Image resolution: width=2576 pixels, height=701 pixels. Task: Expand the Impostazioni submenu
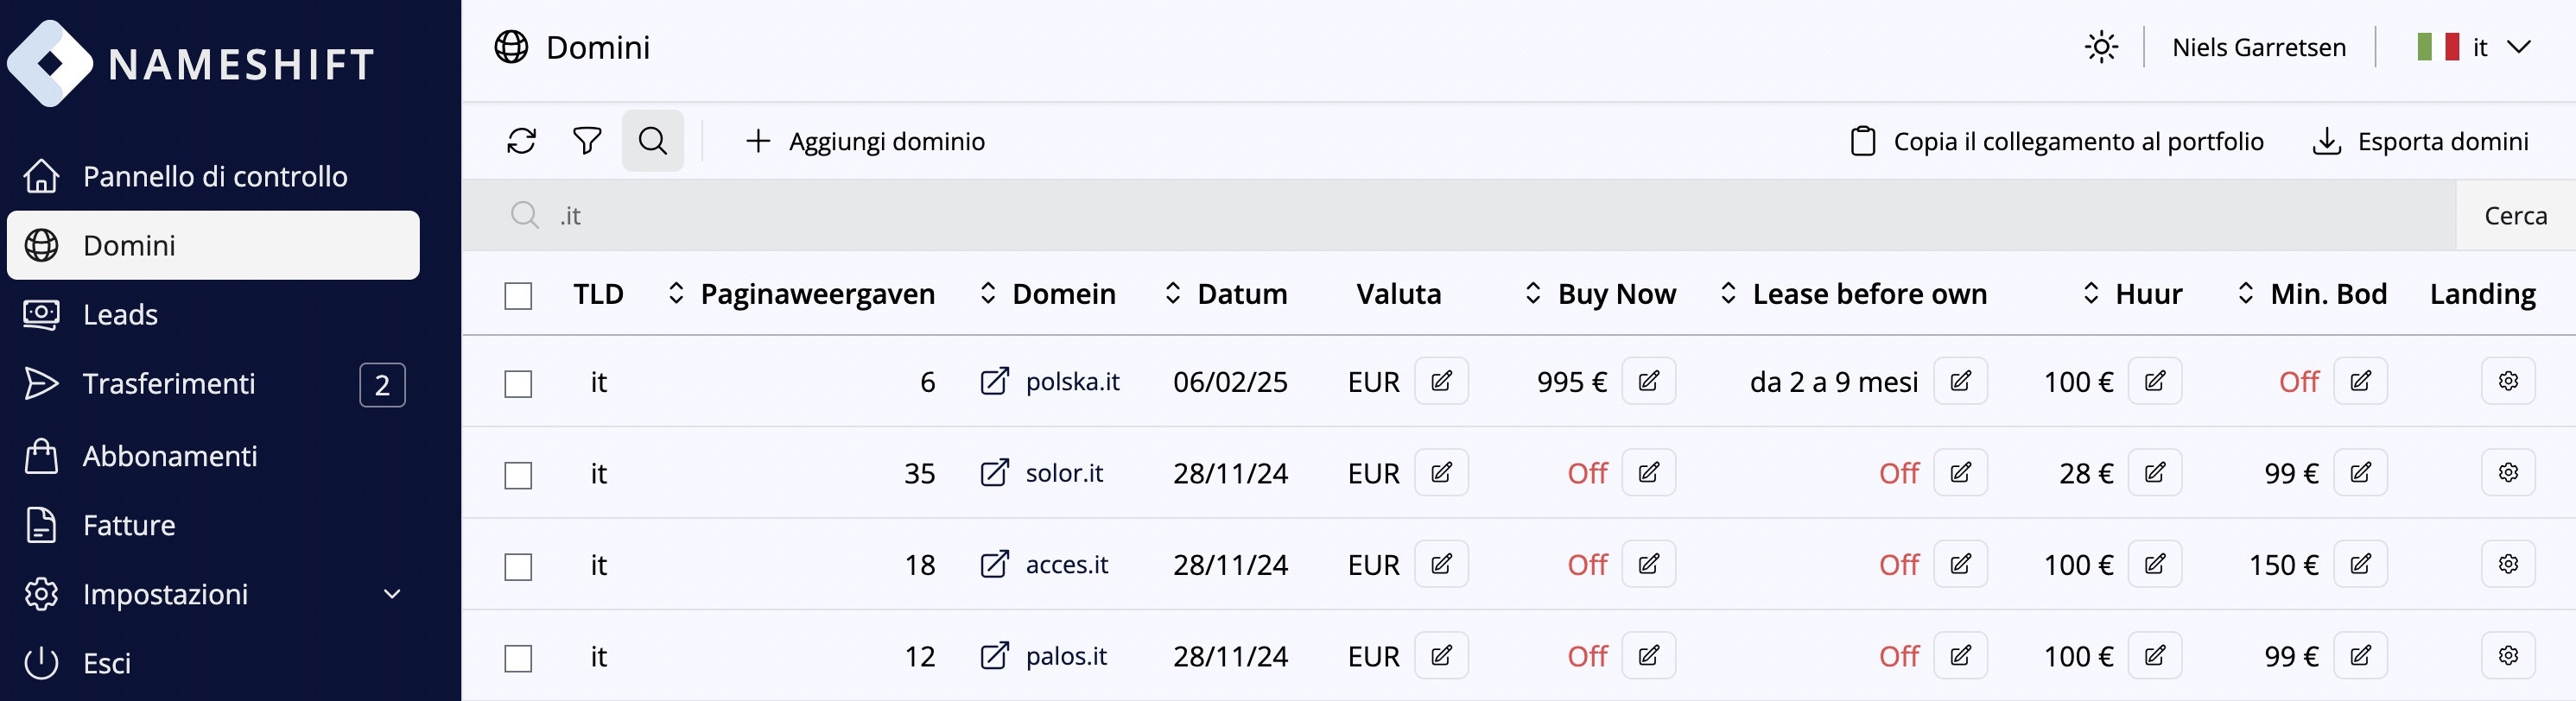tap(392, 594)
